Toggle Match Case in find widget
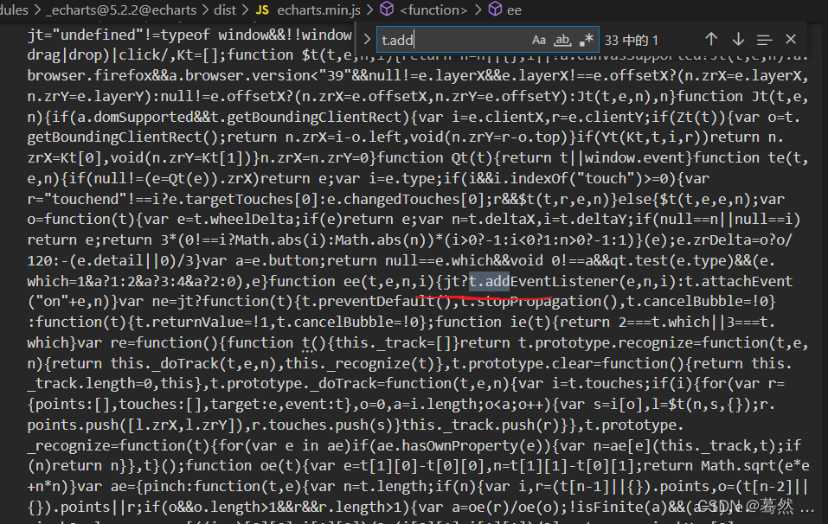Image resolution: width=828 pixels, height=524 pixels. click(x=538, y=40)
